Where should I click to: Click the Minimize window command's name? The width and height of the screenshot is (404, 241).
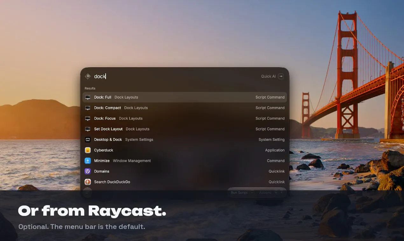pyautogui.click(x=102, y=161)
